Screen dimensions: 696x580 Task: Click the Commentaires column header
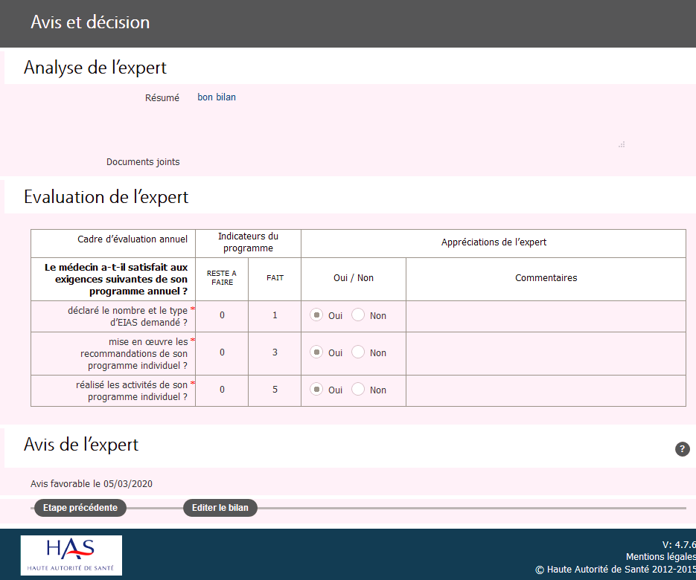coord(546,278)
